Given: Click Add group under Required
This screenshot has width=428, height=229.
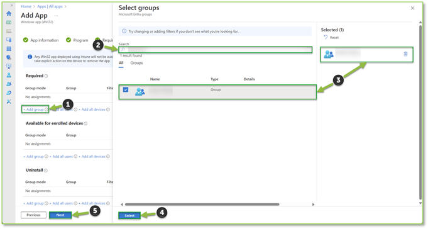Looking at the screenshot, I should [33, 109].
